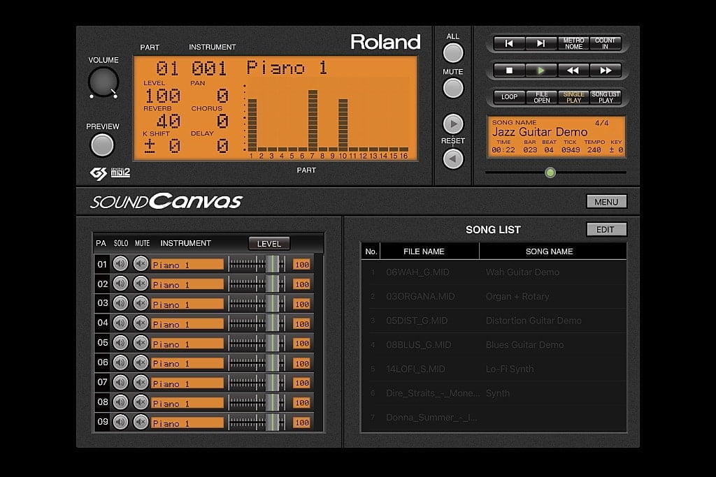This screenshot has width=716, height=477.
Task: Mute part 05
Action: tap(141, 342)
